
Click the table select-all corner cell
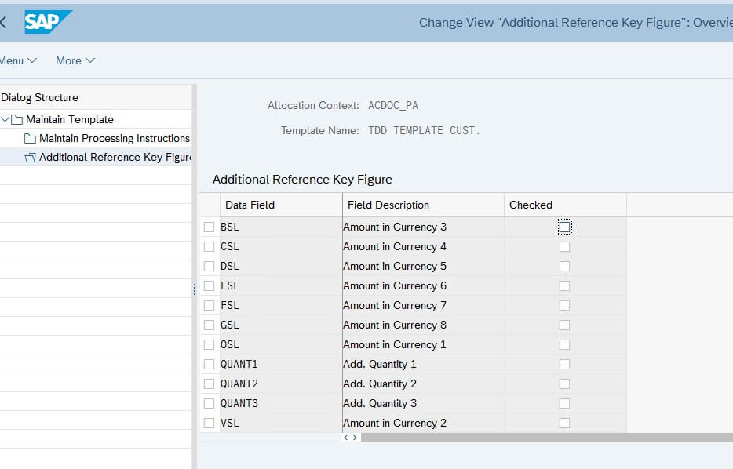[210, 205]
